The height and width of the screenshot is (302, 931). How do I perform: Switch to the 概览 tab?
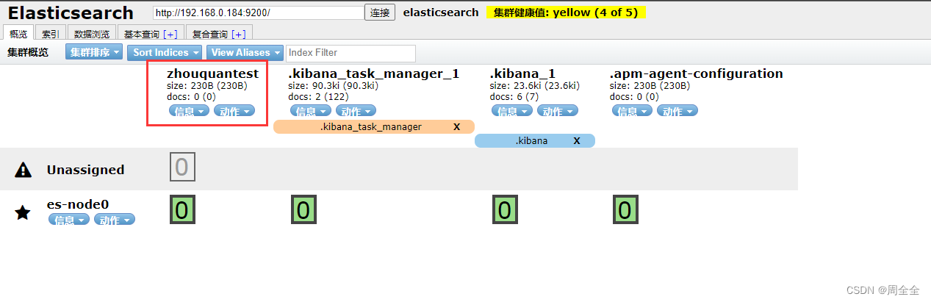coord(18,33)
